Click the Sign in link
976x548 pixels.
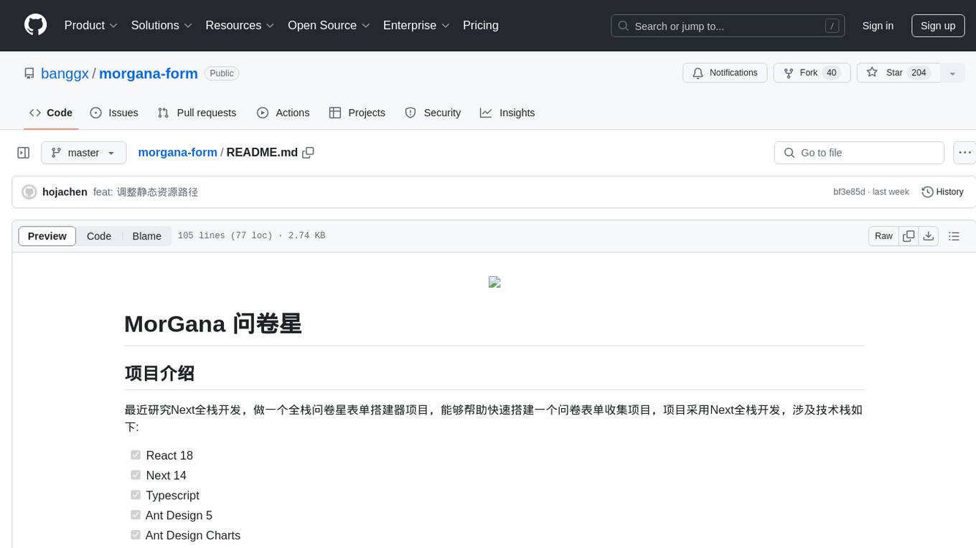pos(878,26)
